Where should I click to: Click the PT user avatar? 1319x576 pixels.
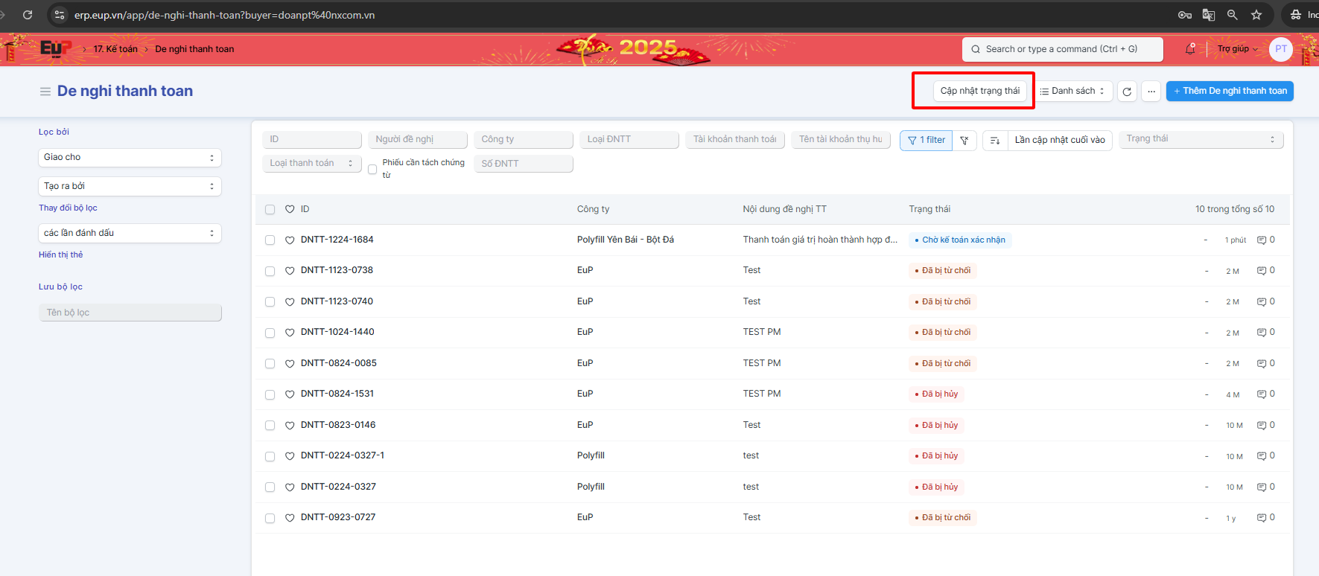tap(1280, 49)
